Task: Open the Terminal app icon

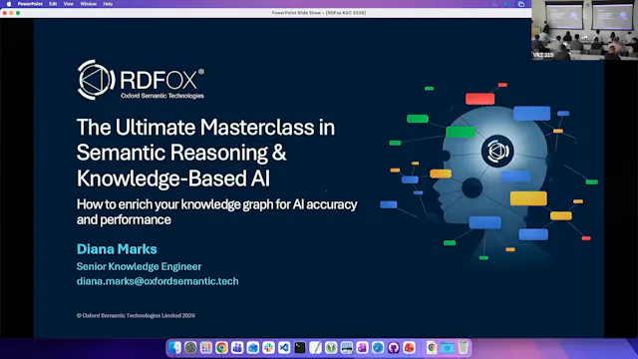Action: pyautogui.click(x=300, y=348)
